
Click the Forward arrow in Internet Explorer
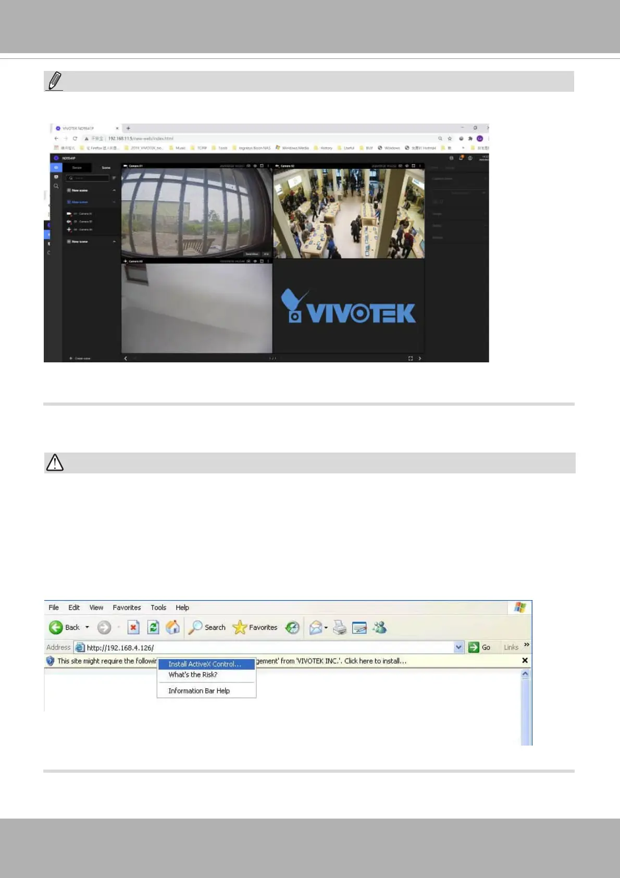click(x=104, y=627)
